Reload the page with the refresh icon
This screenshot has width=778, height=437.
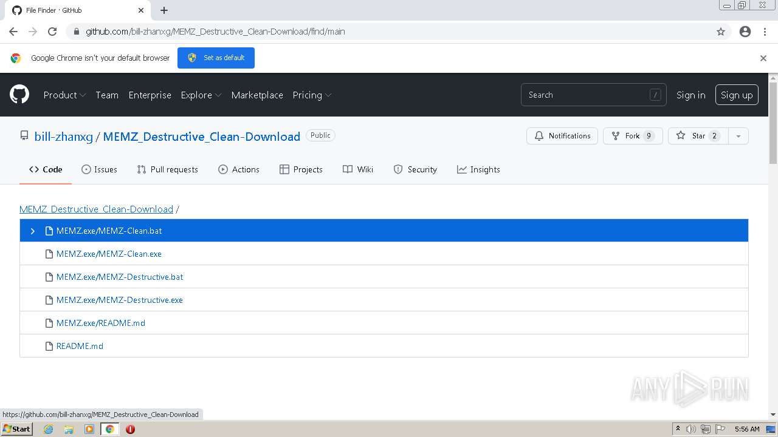coord(52,32)
